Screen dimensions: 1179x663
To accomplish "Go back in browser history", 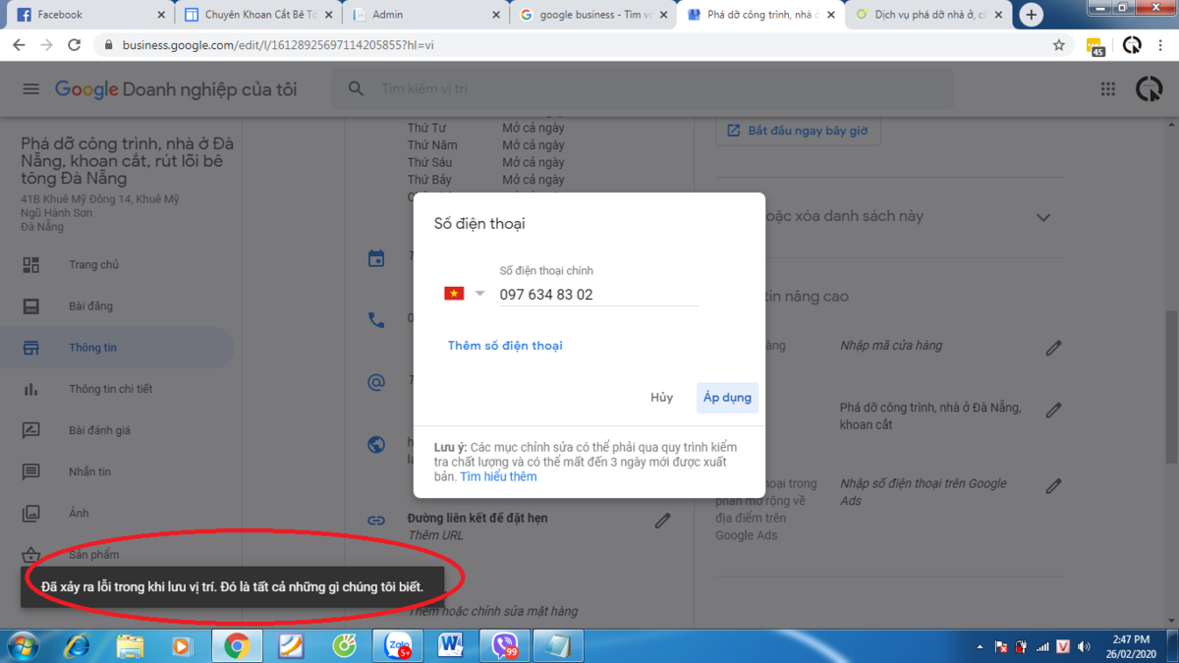I will (x=19, y=45).
